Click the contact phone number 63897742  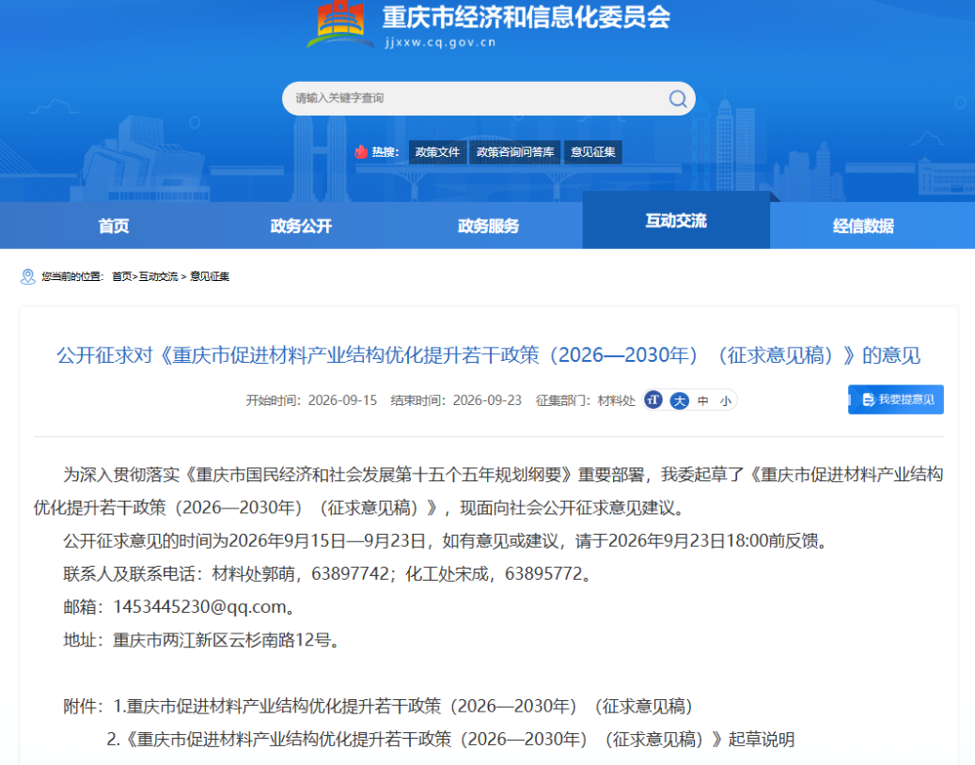coord(350,573)
